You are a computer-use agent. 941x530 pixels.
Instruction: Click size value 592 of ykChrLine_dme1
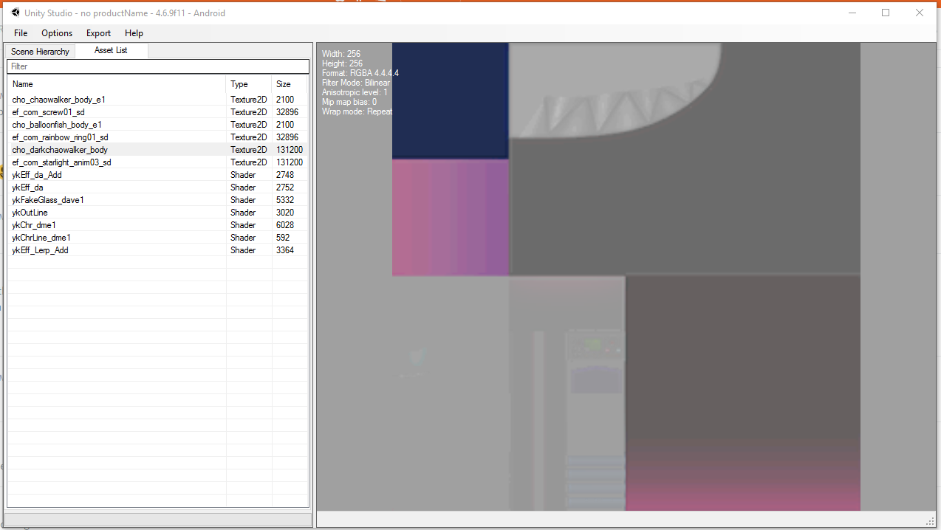[283, 238]
